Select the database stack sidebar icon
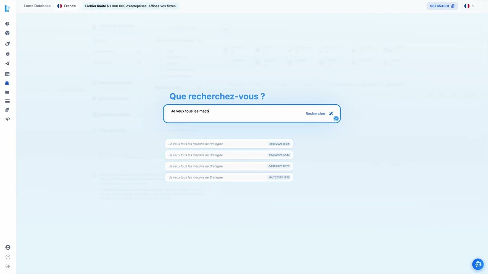Screen dimensions: 488x274 7,83
